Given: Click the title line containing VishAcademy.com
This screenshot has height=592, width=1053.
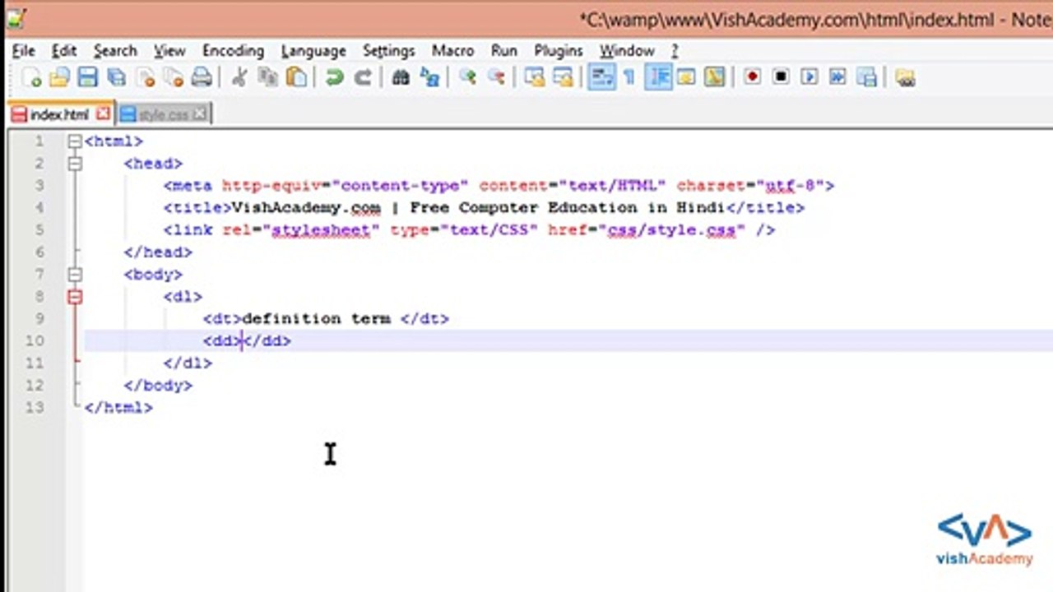Looking at the screenshot, I should [484, 208].
